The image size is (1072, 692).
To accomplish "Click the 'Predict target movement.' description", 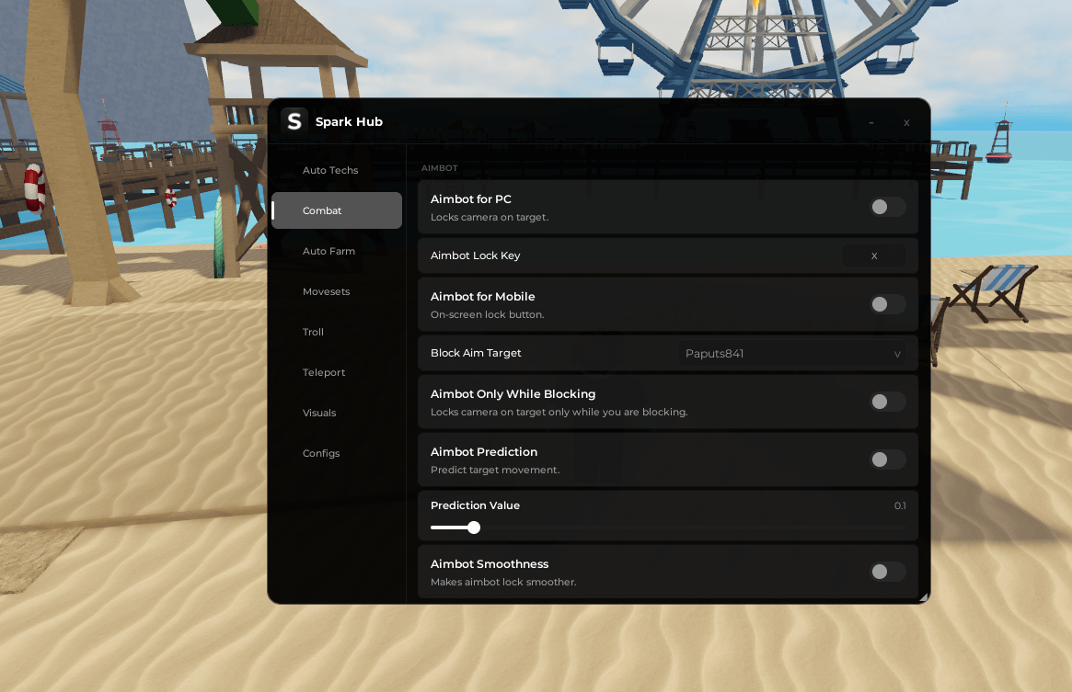I will pos(495,470).
